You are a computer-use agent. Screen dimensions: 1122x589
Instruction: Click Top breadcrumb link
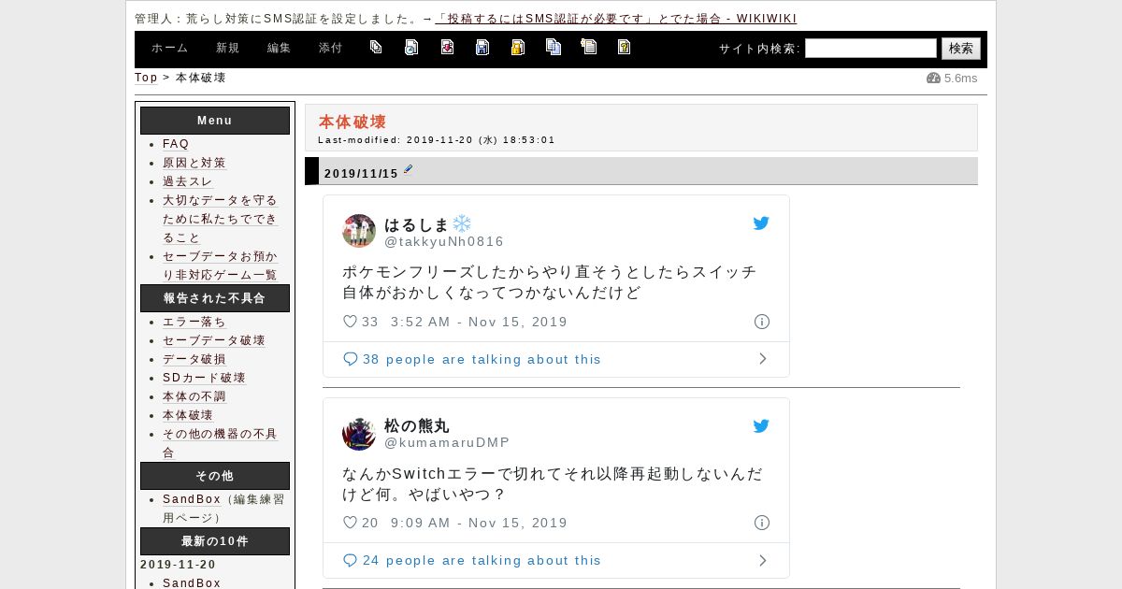(x=146, y=78)
